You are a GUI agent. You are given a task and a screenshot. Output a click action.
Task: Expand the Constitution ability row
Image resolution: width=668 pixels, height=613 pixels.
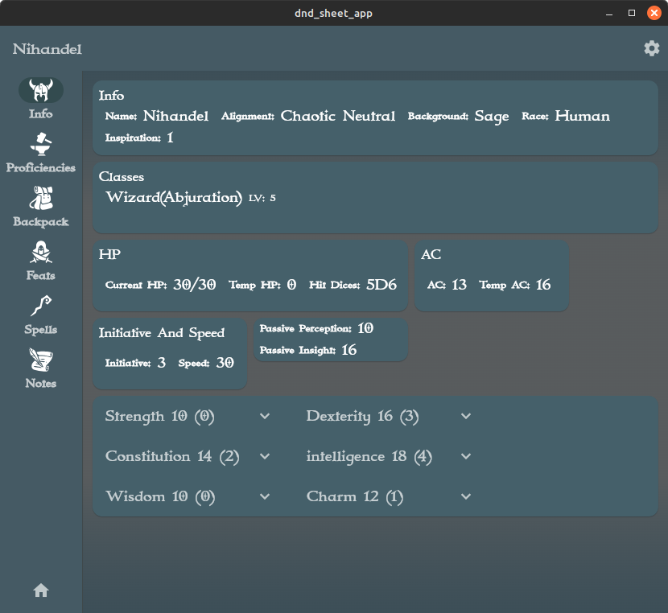pyautogui.click(x=265, y=456)
